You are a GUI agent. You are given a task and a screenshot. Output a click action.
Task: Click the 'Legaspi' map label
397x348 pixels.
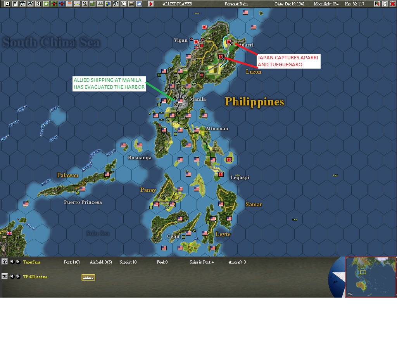[240, 177]
